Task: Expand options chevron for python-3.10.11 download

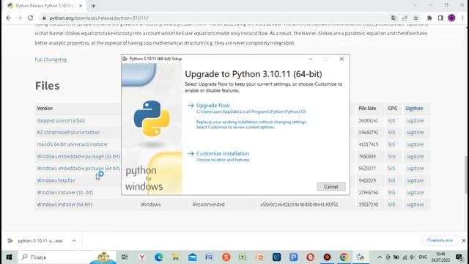Action: click(x=74, y=241)
